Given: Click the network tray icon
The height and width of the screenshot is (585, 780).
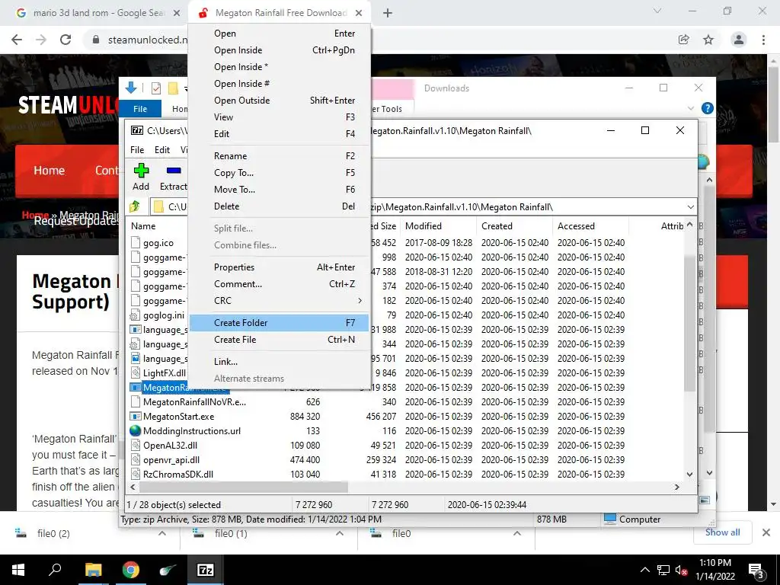Looking at the screenshot, I should (663, 571).
